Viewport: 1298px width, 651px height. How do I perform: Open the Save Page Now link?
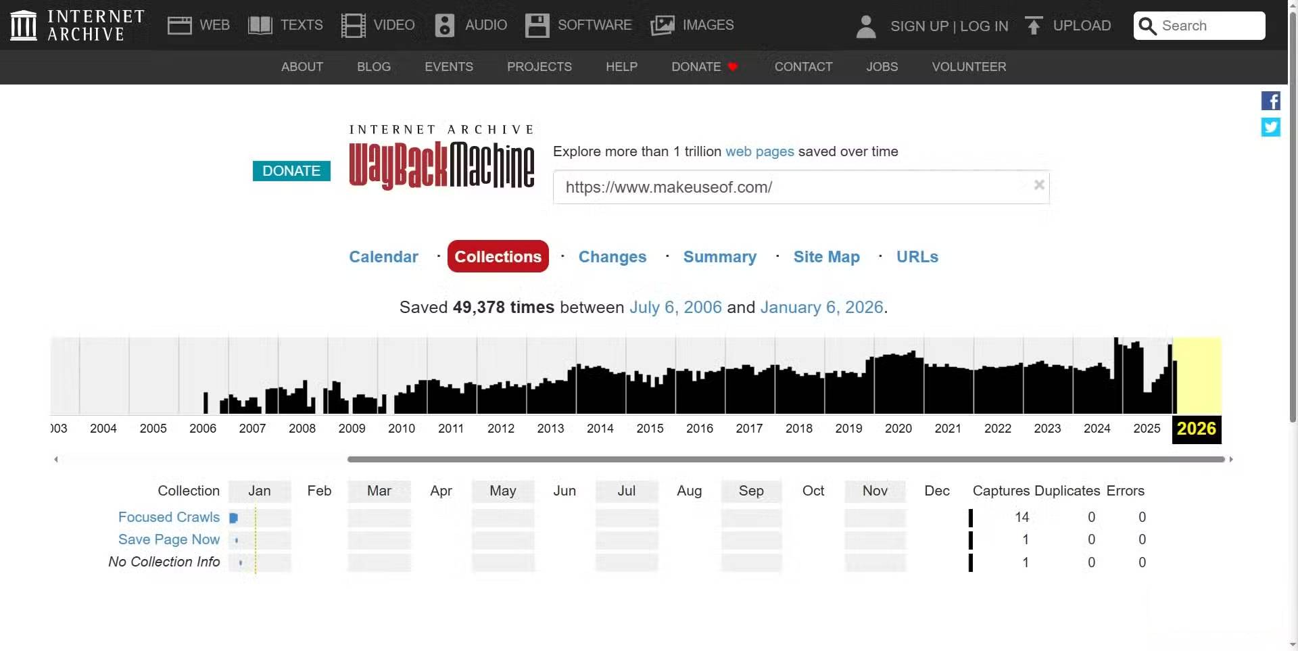(168, 539)
